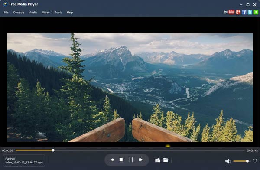The height and width of the screenshot is (170, 260).
Task: Click the Google Plus icon
Action: 238,12
